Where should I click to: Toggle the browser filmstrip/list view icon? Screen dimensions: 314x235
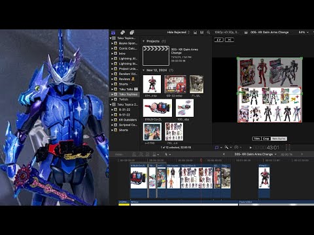click(x=201, y=33)
